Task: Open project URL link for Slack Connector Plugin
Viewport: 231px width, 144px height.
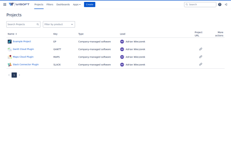Action: [201, 65]
